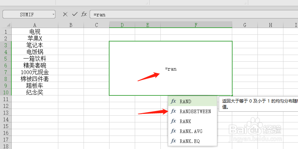298x149 pixels.
Task: Click cell containing 笔记本
Action: (x=35, y=45)
